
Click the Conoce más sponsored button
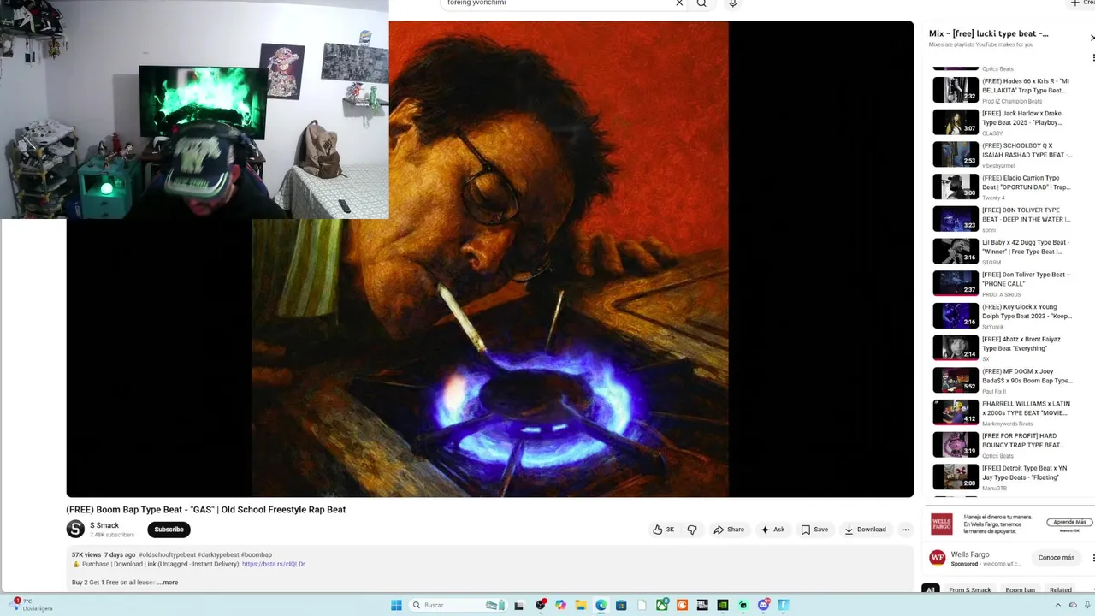(x=1056, y=558)
